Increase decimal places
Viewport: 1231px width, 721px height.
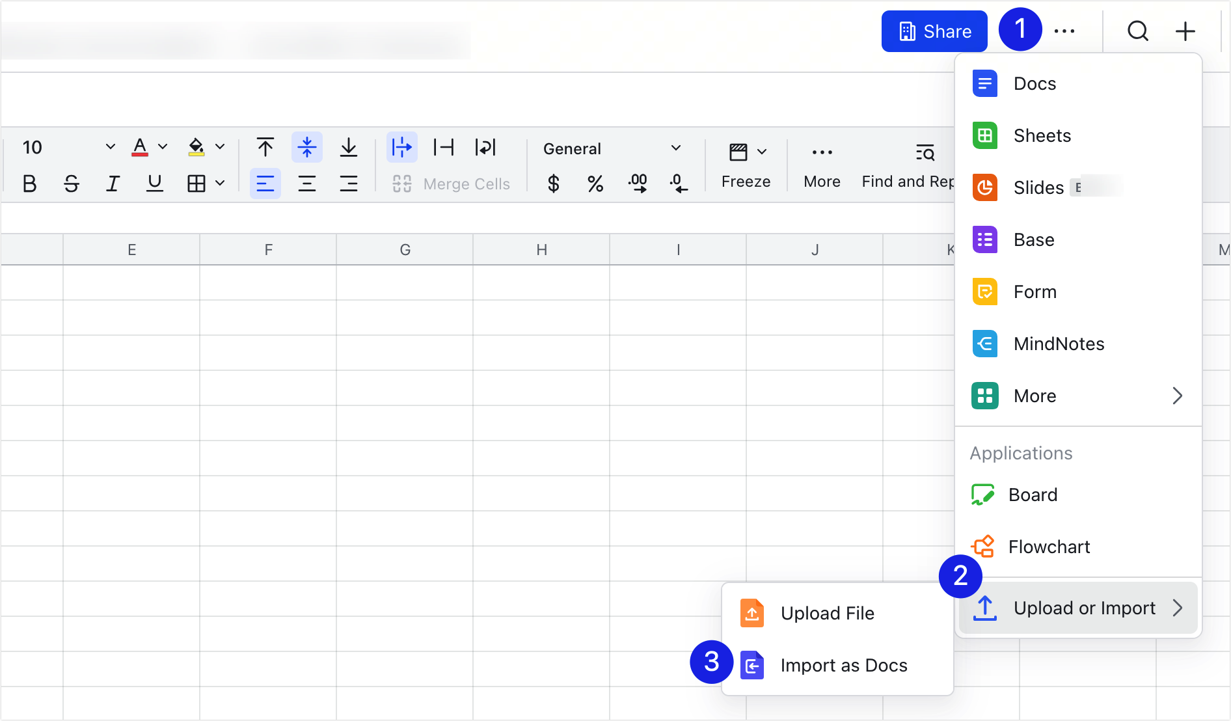pos(638,184)
